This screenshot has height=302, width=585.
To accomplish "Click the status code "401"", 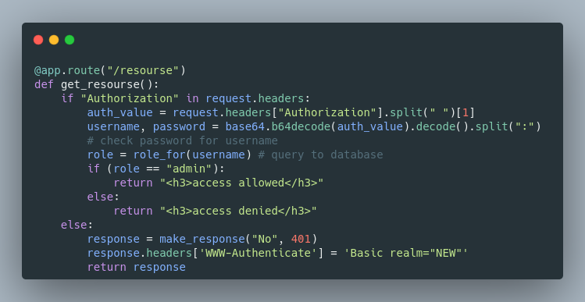I will [301, 239].
